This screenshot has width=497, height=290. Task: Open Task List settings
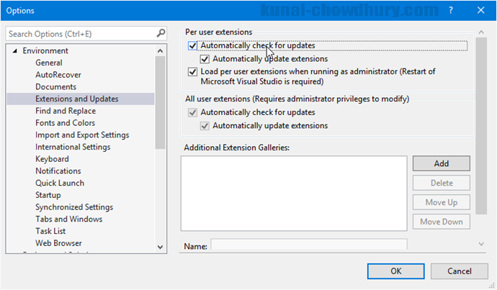50,231
